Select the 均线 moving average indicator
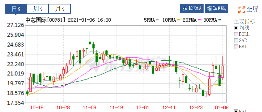This screenshot has width=262, height=112. [x=236, y=28]
